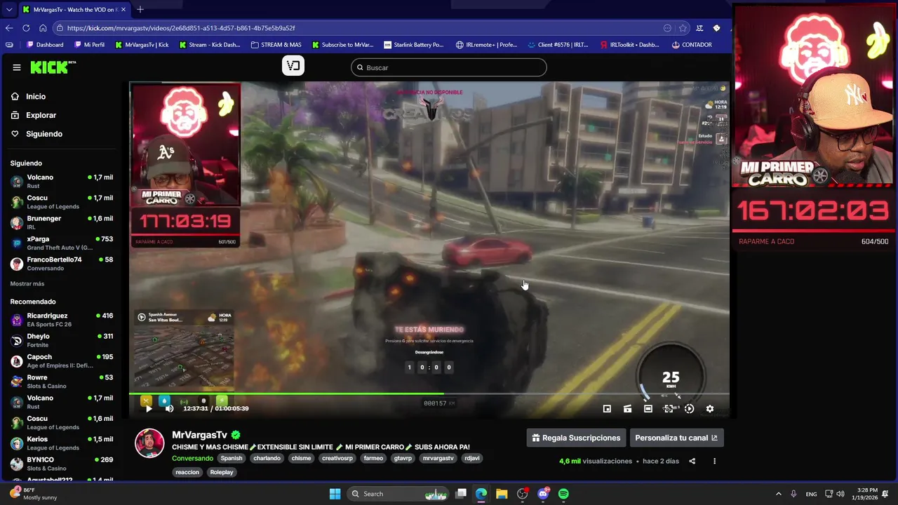898x505 pixels.
Task: Open Spotify from the taskbar
Action: pyautogui.click(x=563, y=494)
